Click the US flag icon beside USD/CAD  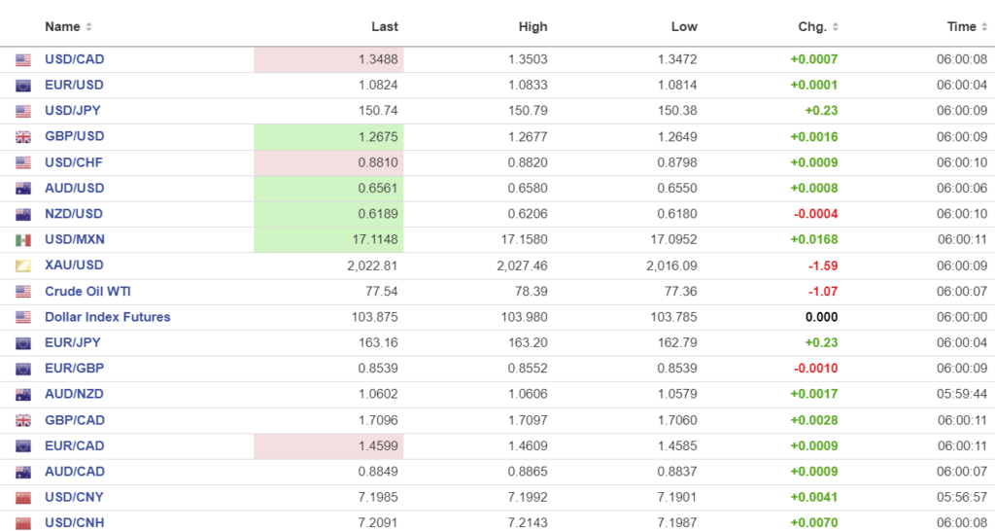(23, 59)
